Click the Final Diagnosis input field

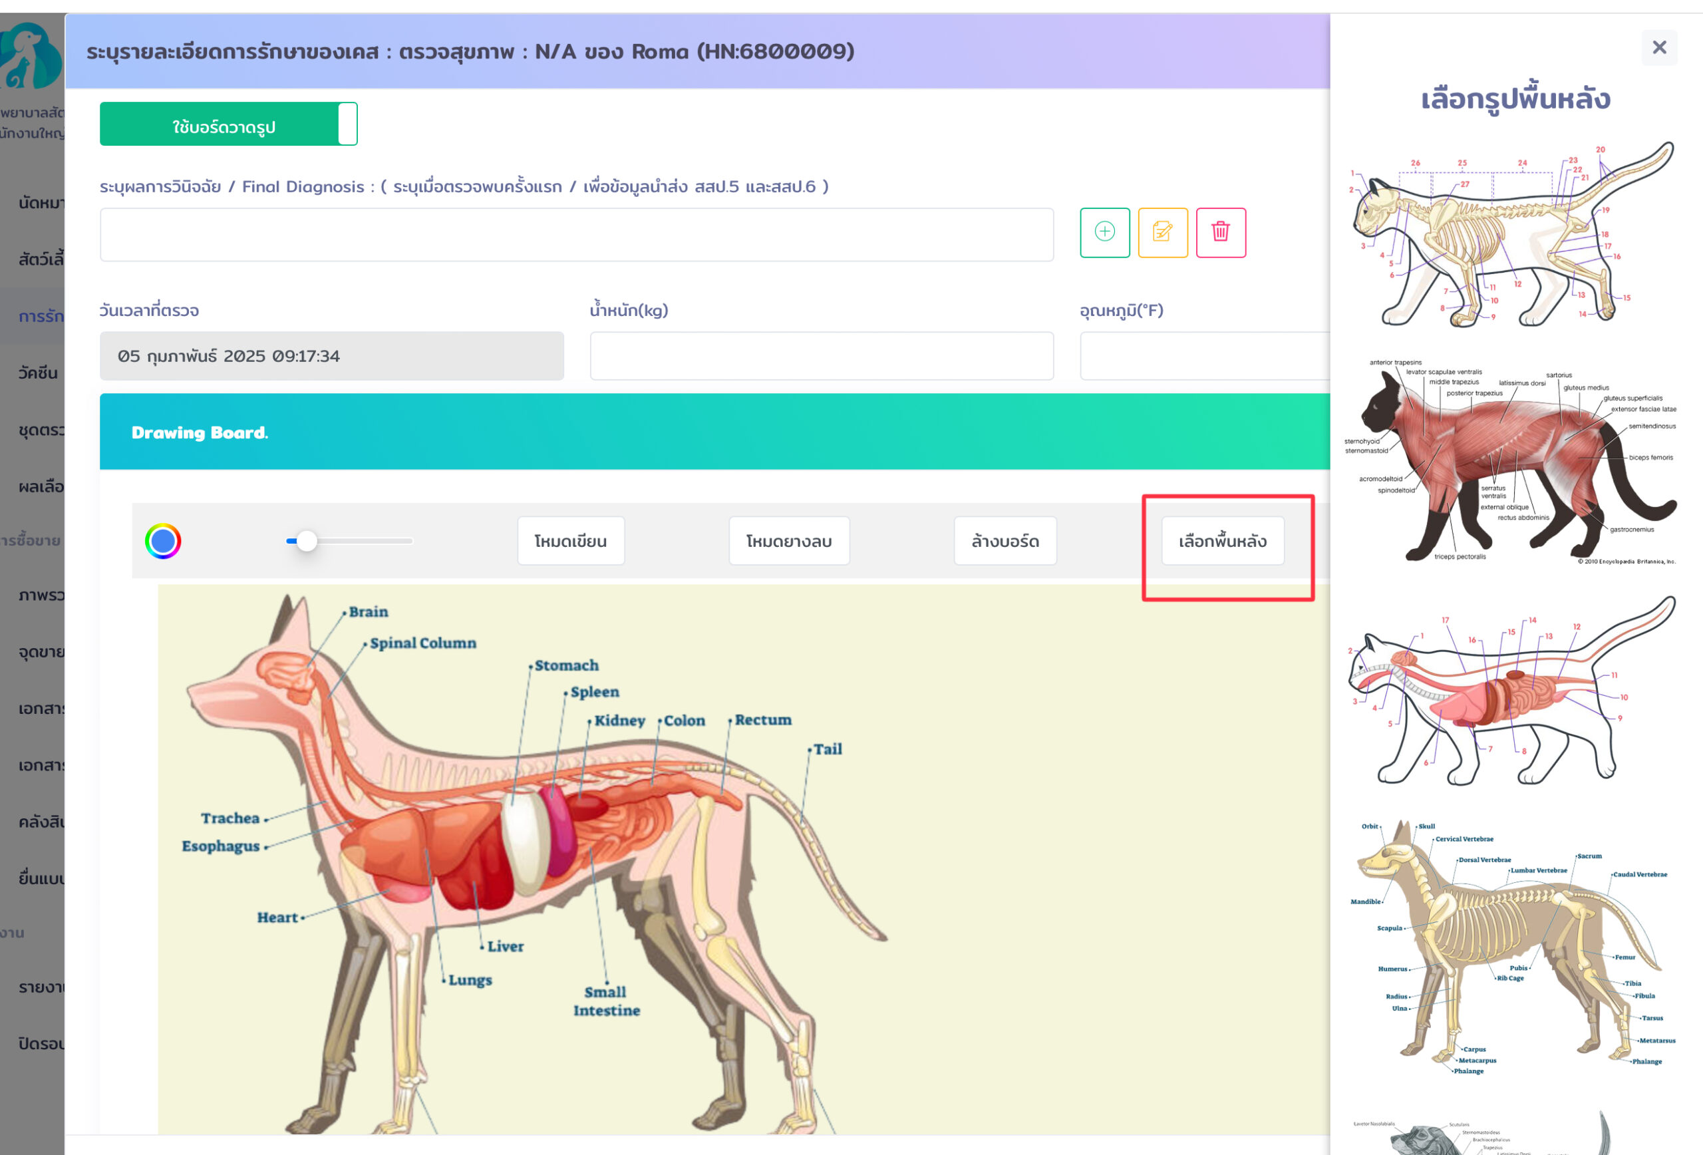tap(576, 234)
